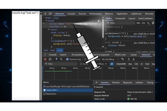Activate the inspect element picker icon
Screen dimensions: 167x111
[x=45, y=14]
